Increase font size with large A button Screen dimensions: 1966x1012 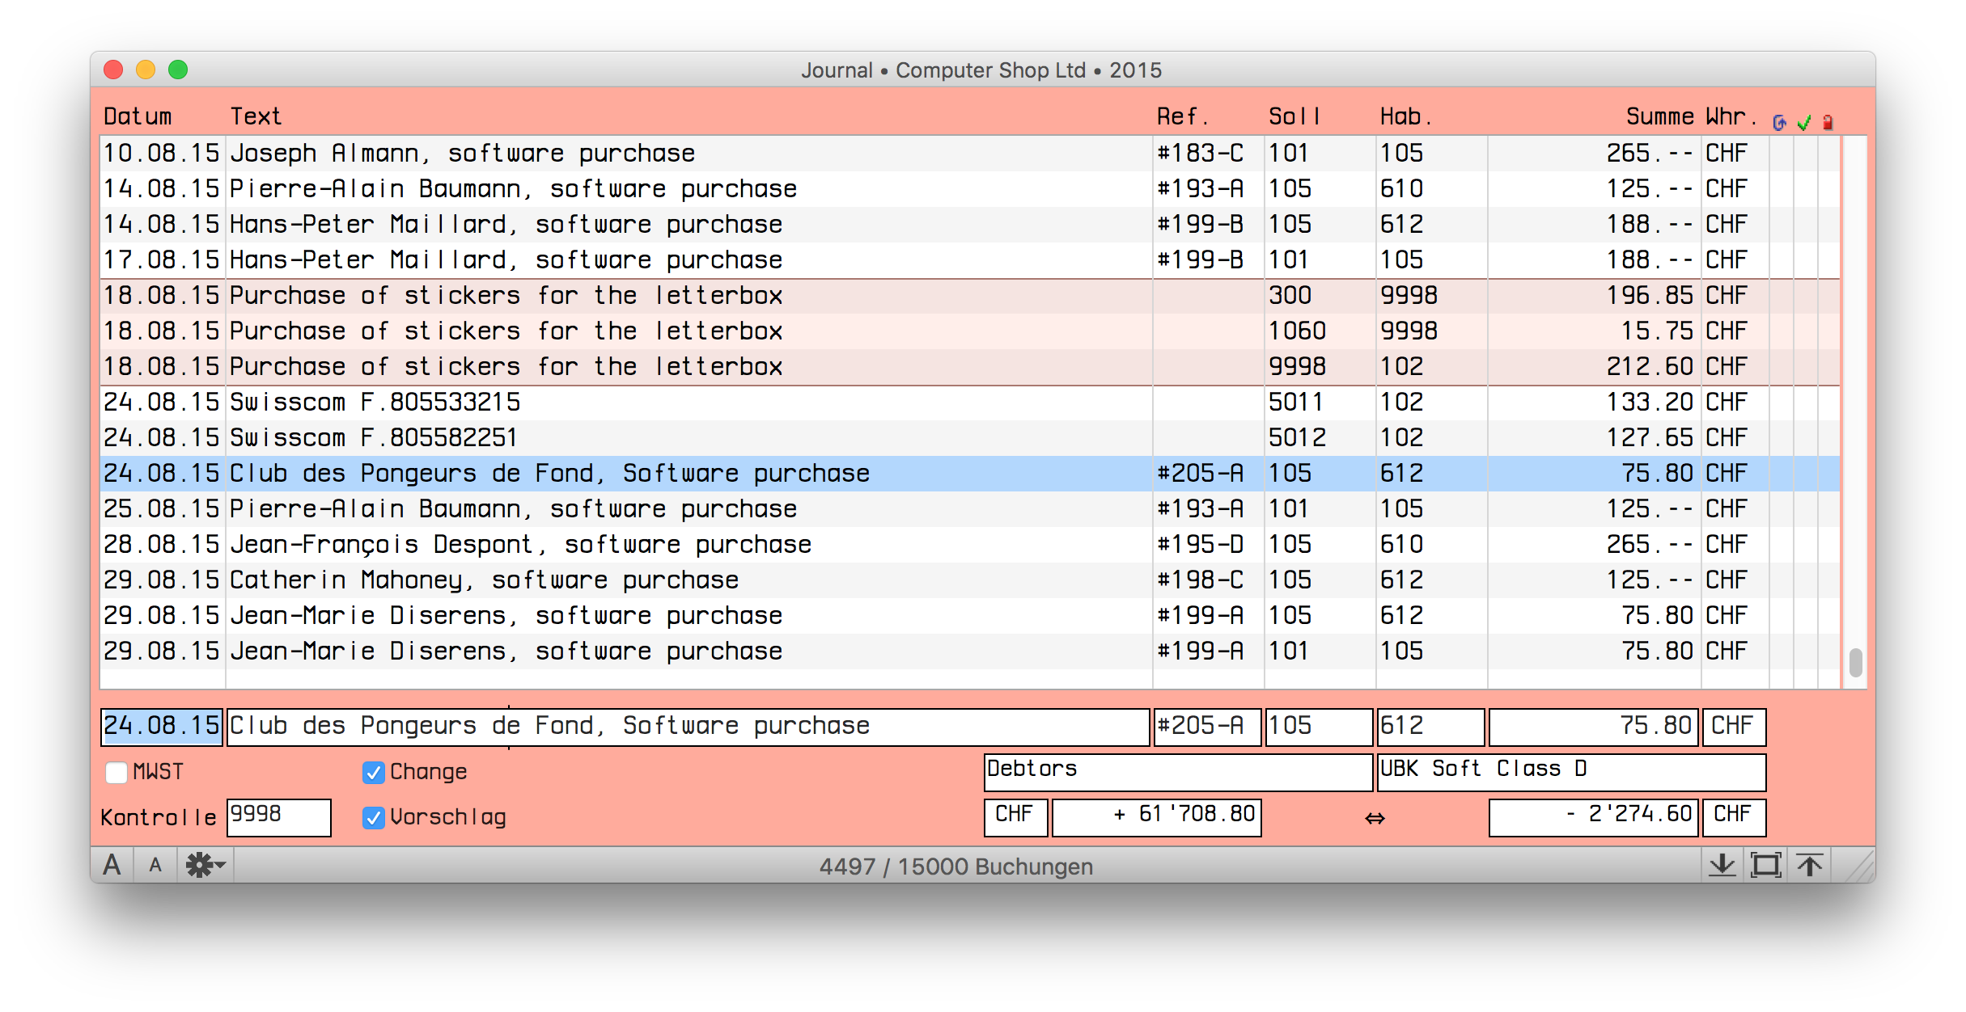(112, 865)
